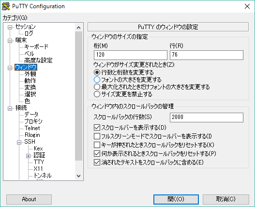
Task: Open the ベル settings category
Action: 29,54
